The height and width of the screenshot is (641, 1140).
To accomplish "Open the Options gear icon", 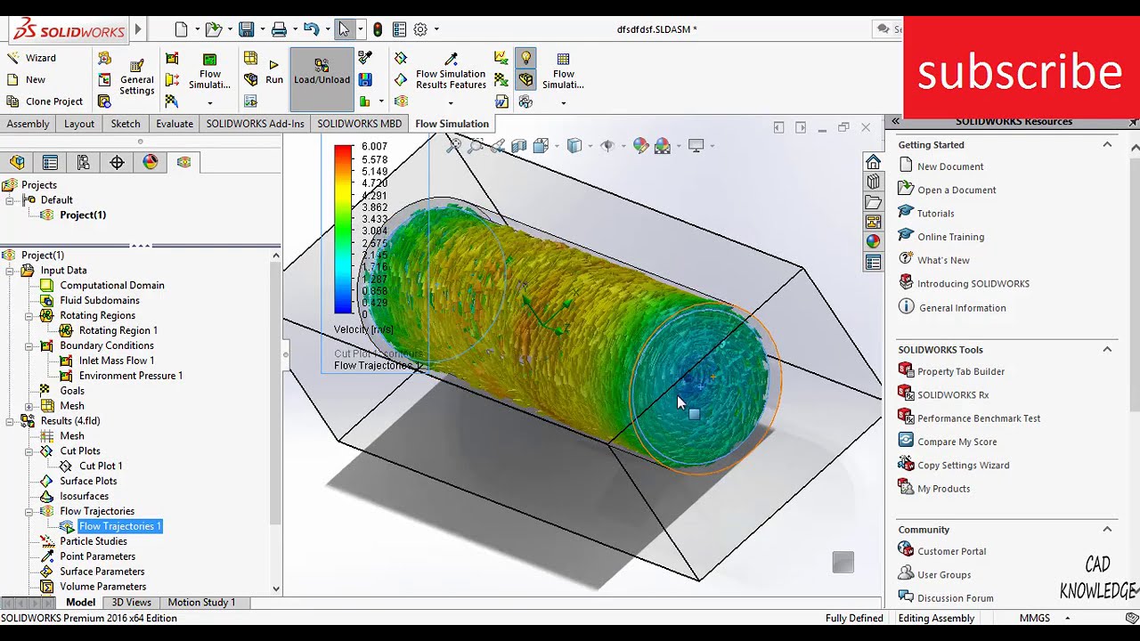I will tap(420, 29).
